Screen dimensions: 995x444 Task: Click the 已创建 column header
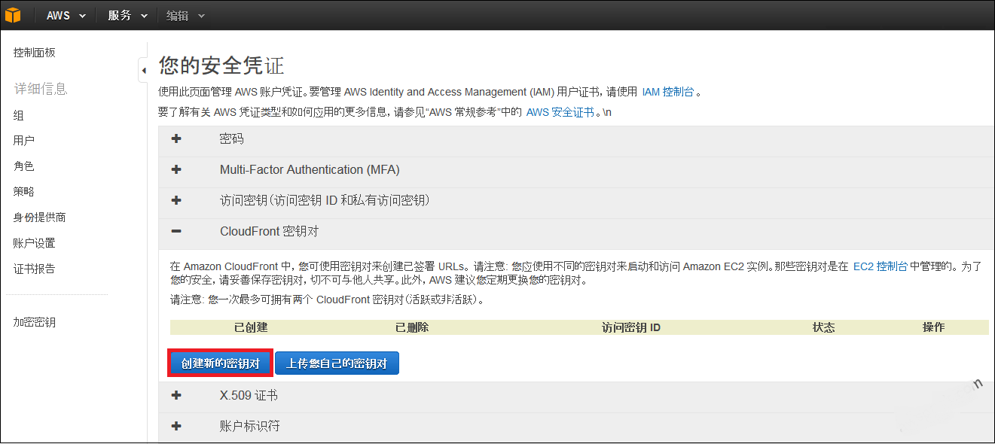251,327
